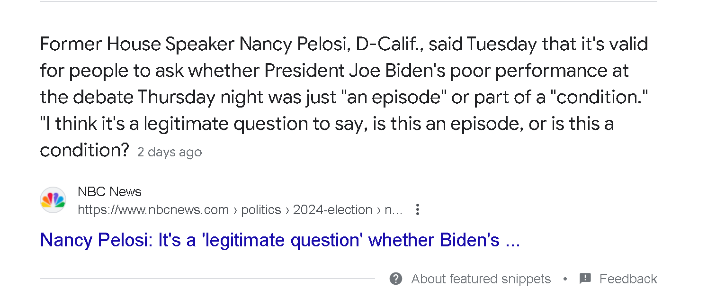Click the https://www.nbcnews.com URL text

[153, 209]
